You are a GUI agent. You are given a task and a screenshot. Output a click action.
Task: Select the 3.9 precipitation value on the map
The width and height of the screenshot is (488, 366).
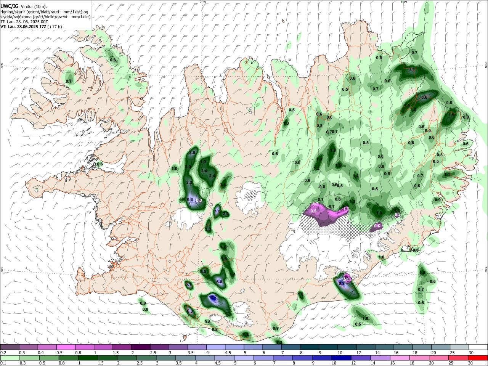pos(192,152)
